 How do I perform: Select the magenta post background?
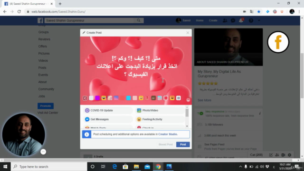[97, 98]
